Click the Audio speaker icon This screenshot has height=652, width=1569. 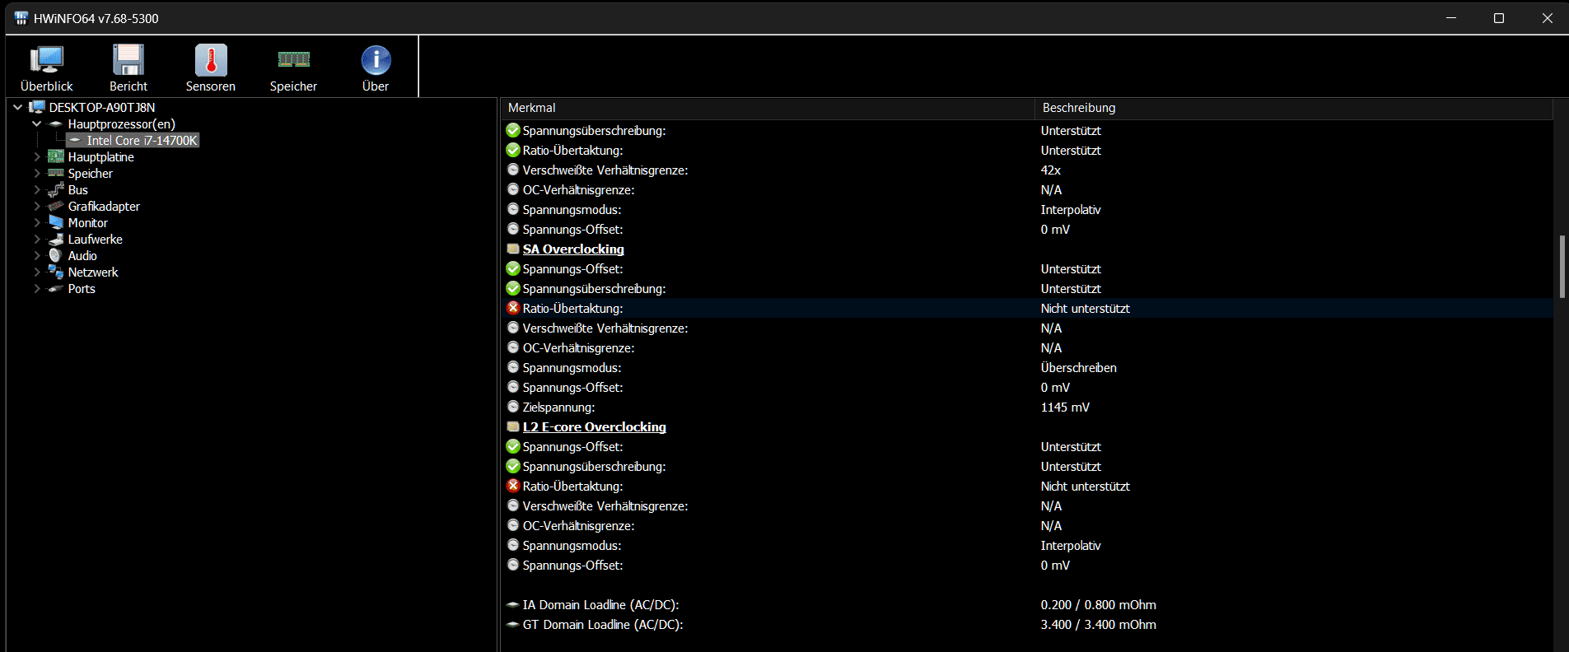coord(56,255)
